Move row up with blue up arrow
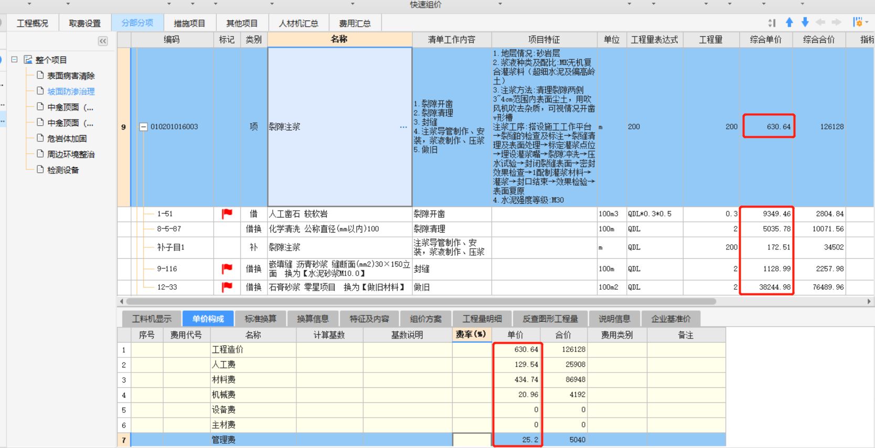 789,23
